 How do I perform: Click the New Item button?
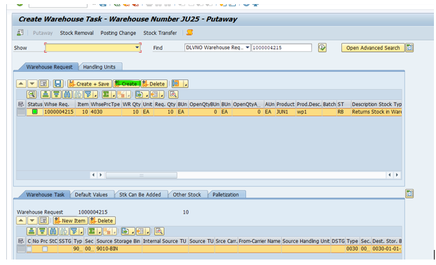(x=71, y=220)
